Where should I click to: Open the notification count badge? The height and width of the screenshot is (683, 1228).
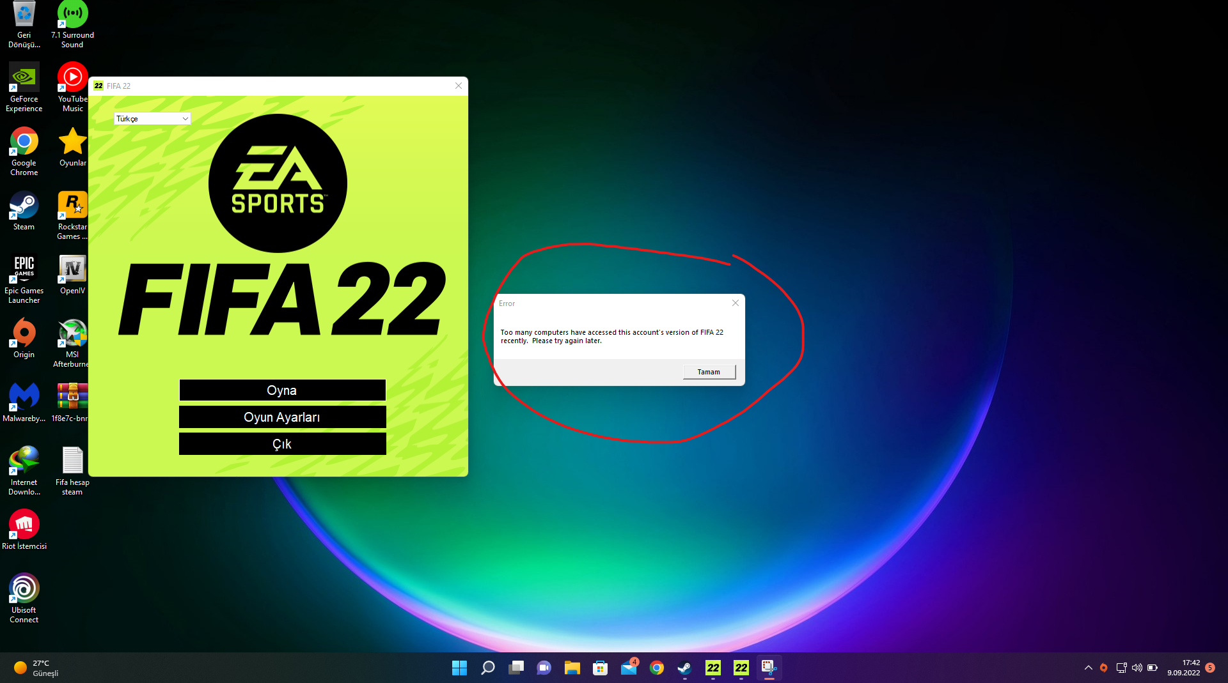click(x=1210, y=668)
